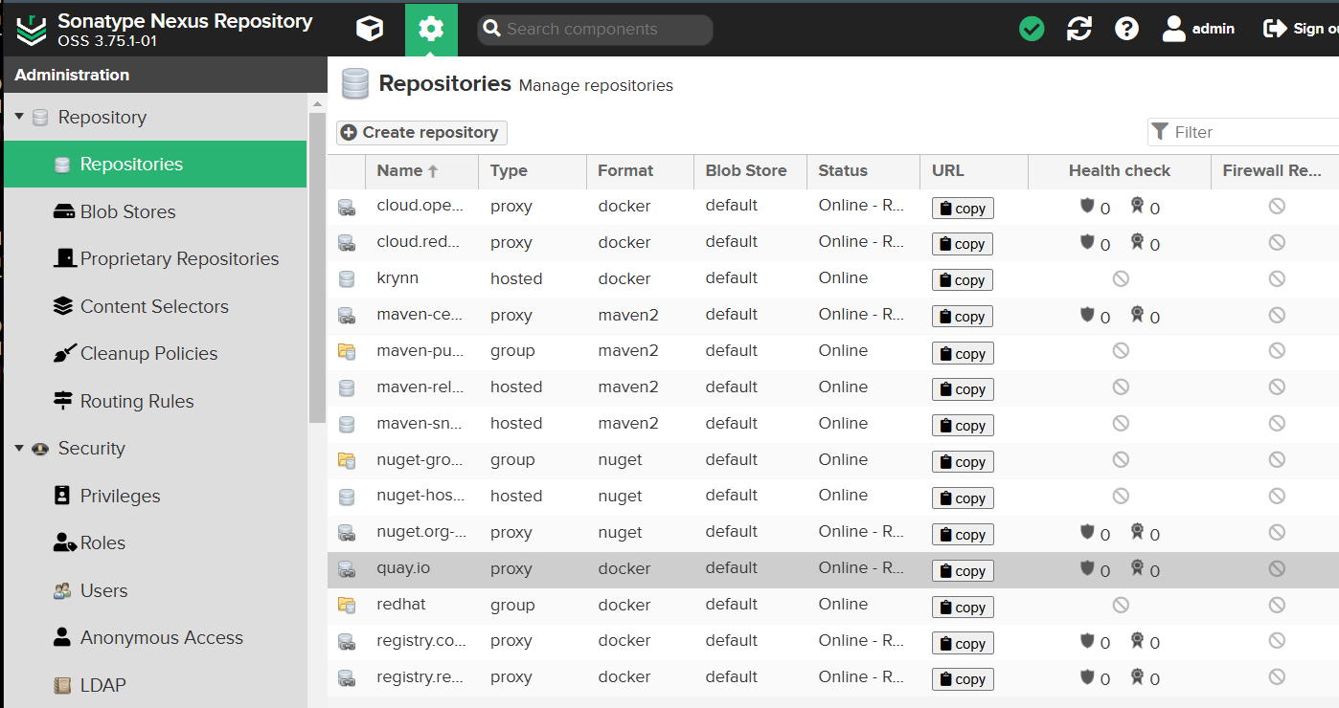Image resolution: width=1339 pixels, height=708 pixels.
Task: Click the sidebar vertical scrollbar
Action: 317,268
